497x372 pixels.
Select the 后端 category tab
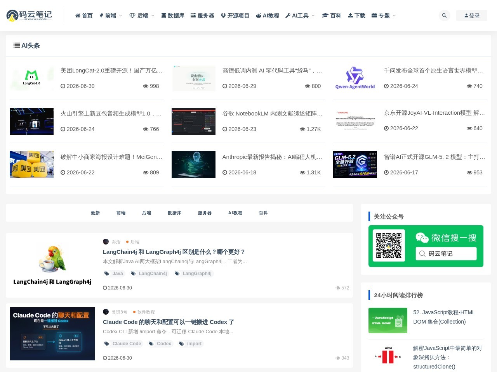coord(146,213)
